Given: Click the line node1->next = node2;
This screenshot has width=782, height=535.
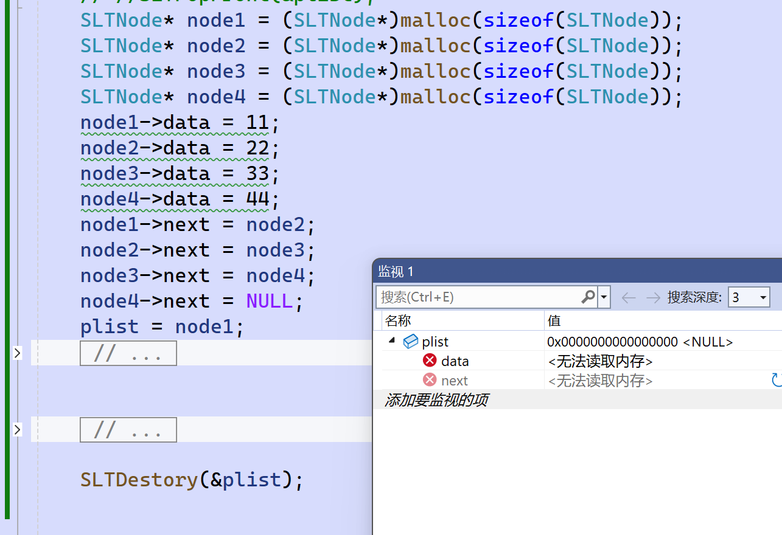Looking at the screenshot, I should [x=198, y=225].
